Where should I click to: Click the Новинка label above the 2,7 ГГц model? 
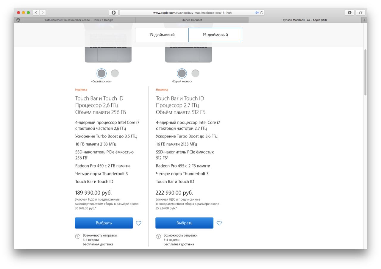point(162,90)
